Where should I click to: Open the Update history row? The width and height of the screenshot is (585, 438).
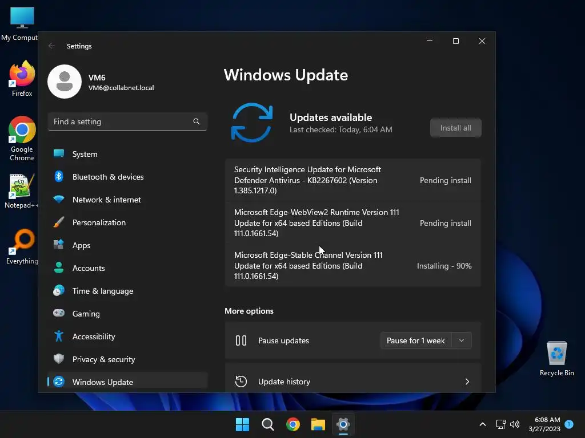point(352,379)
